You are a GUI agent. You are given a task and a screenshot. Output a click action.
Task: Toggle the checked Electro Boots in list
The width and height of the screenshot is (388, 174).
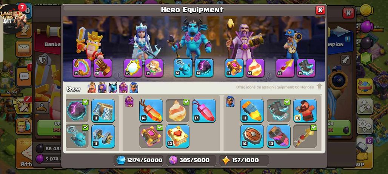(x=279, y=110)
